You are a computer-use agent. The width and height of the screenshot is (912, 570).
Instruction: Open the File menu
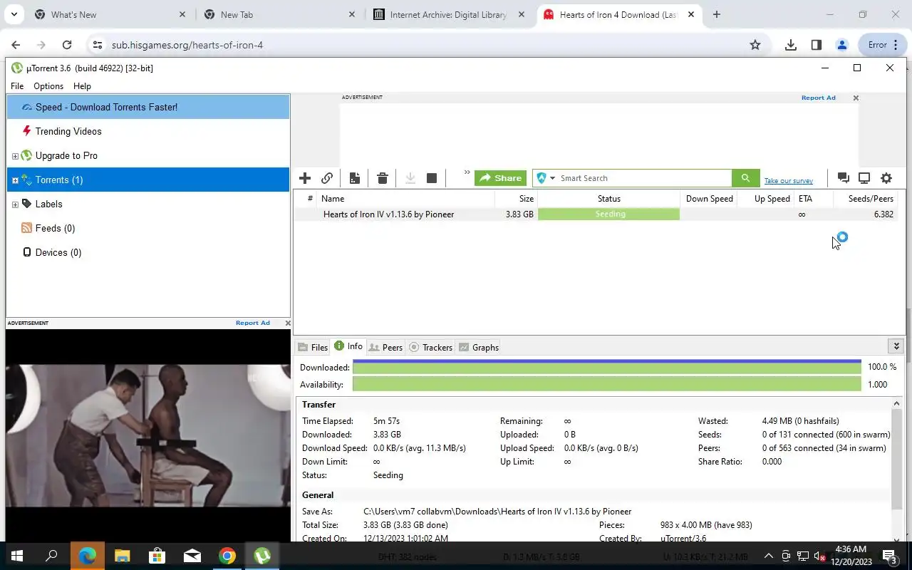(17, 86)
